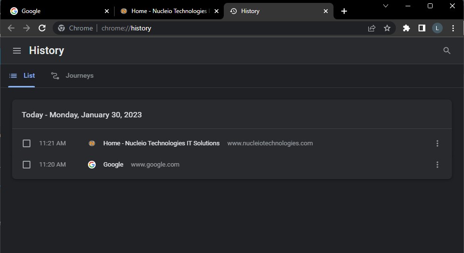Close the Nucleio Technologies browser tab
Screen dimensions: 464x253
point(217,11)
